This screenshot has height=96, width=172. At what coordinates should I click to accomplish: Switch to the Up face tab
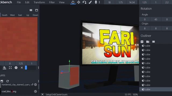28,15
